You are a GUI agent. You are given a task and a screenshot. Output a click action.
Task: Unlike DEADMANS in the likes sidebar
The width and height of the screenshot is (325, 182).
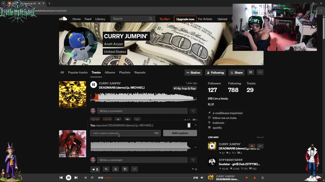pyautogui.click(x=252, y=146)
